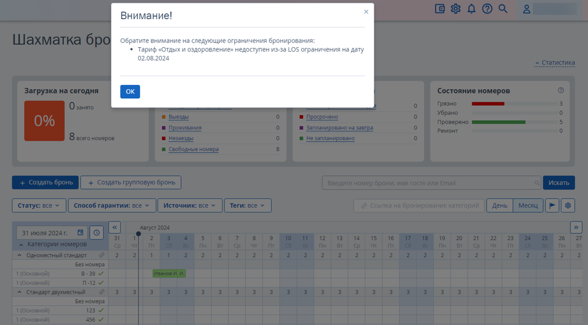Click the clock icon beside date field

97,233
